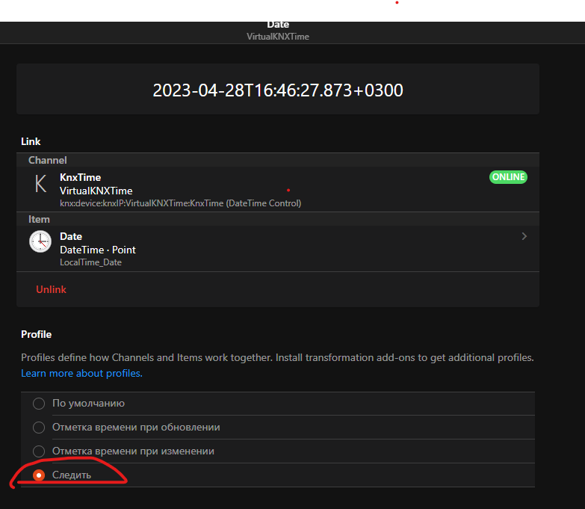Click the Date item title
This screenshot has width=585, height=509.
click(x=71, y=237)
